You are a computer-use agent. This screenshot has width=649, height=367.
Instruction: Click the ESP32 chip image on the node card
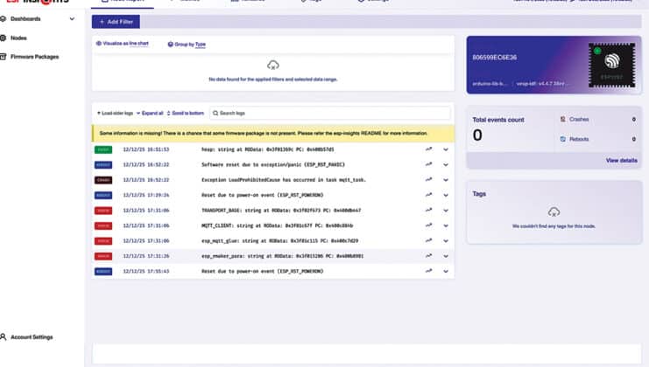pyautogui.click(x=611, y=65)
